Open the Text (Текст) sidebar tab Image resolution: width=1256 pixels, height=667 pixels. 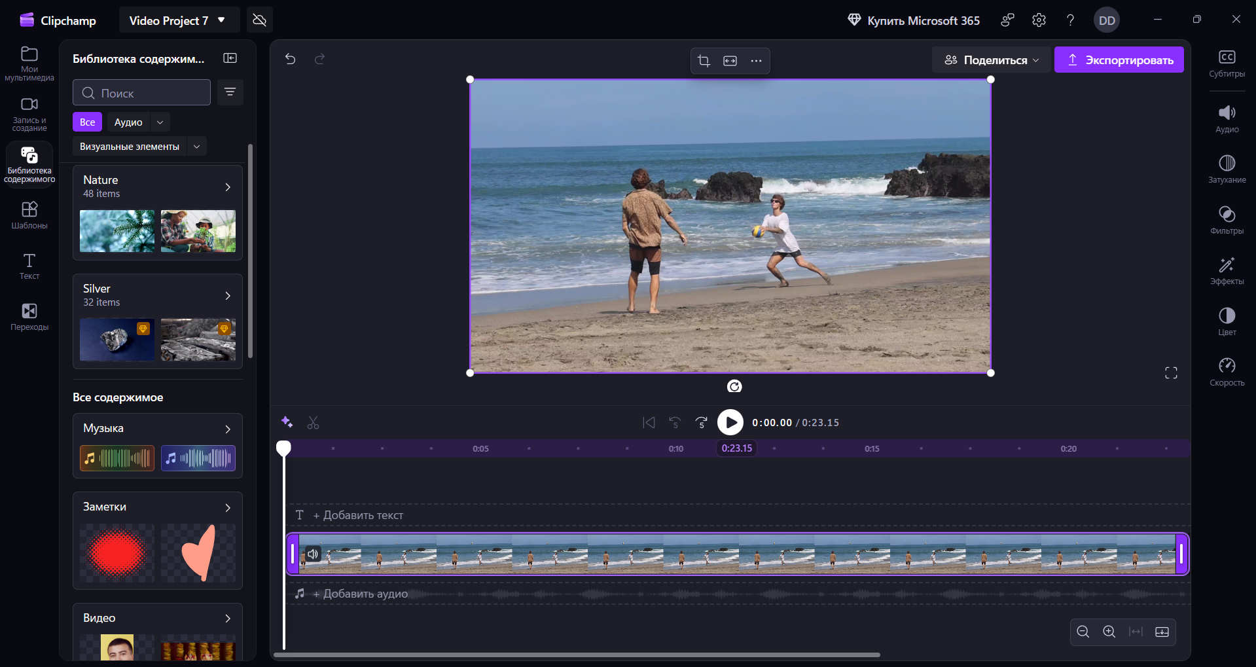pyautogui.click(x=29, y=266)
